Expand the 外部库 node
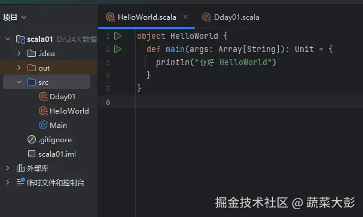363x217 pixels. 7,168
